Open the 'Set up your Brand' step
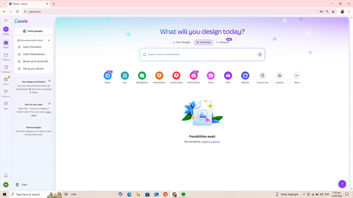353x198 pixels. (34, 69)
